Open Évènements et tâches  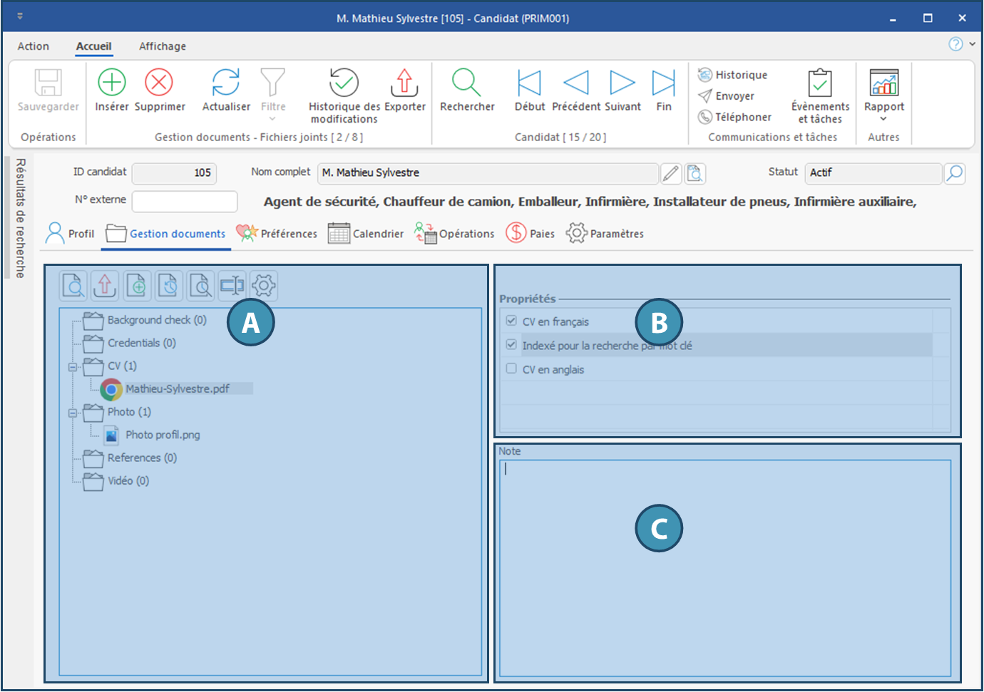[x=820, y=83]
